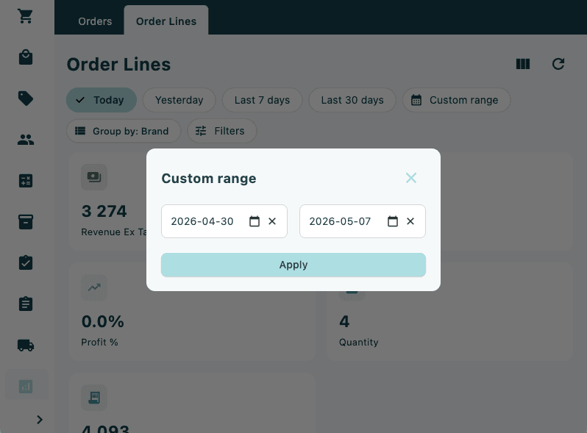Open the shopping bag sidebar icon
This screenshot has width=587, height=433.
tap(26, 57)
